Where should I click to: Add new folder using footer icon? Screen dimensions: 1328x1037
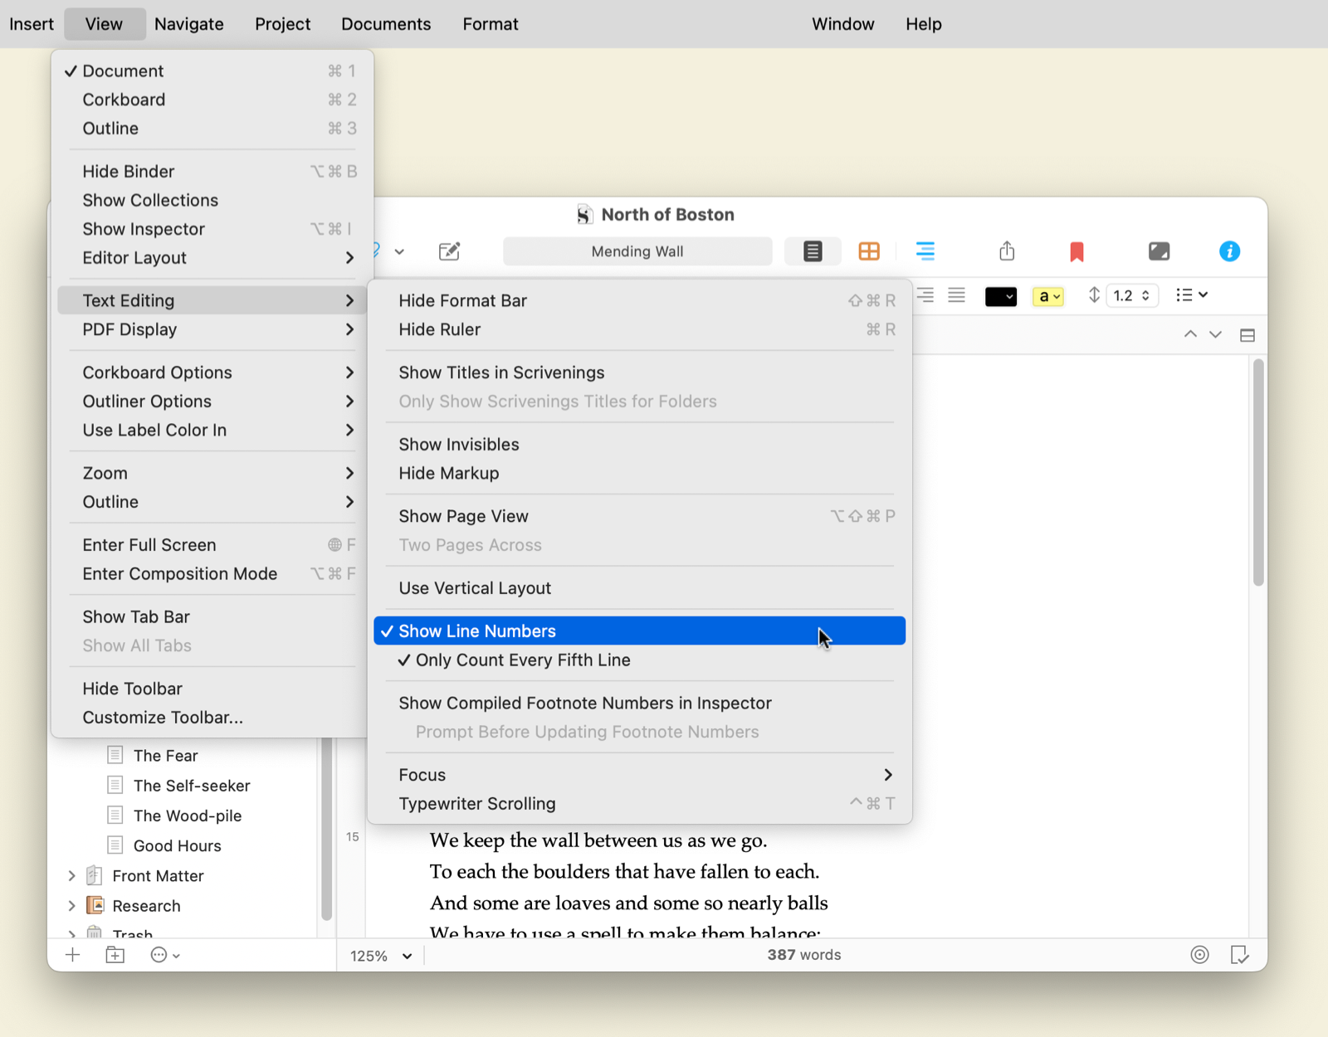pos(115,955)
